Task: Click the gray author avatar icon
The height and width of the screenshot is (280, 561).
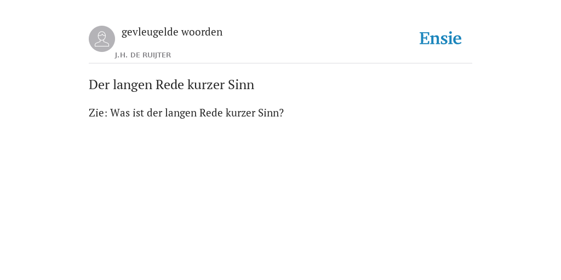Action: pyautogui.click(x=102, y=39)
